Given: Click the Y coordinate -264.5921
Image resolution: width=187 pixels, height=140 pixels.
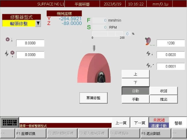Looking at the screenshot, I should [x=70, y=19].
